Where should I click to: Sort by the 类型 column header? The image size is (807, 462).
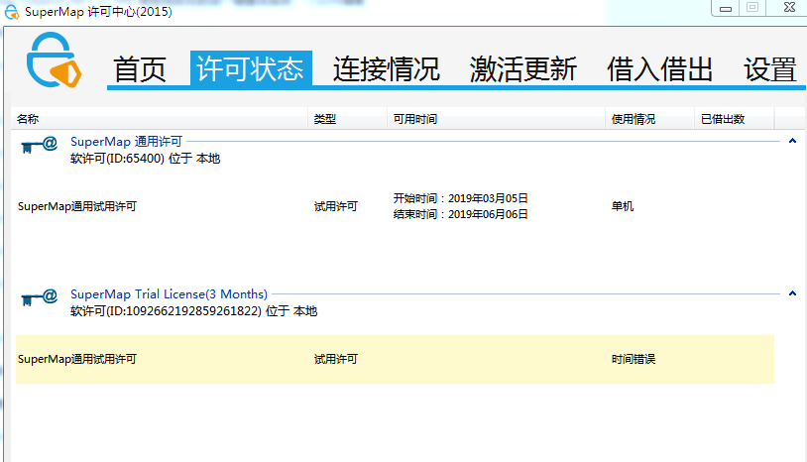[347, 119]
